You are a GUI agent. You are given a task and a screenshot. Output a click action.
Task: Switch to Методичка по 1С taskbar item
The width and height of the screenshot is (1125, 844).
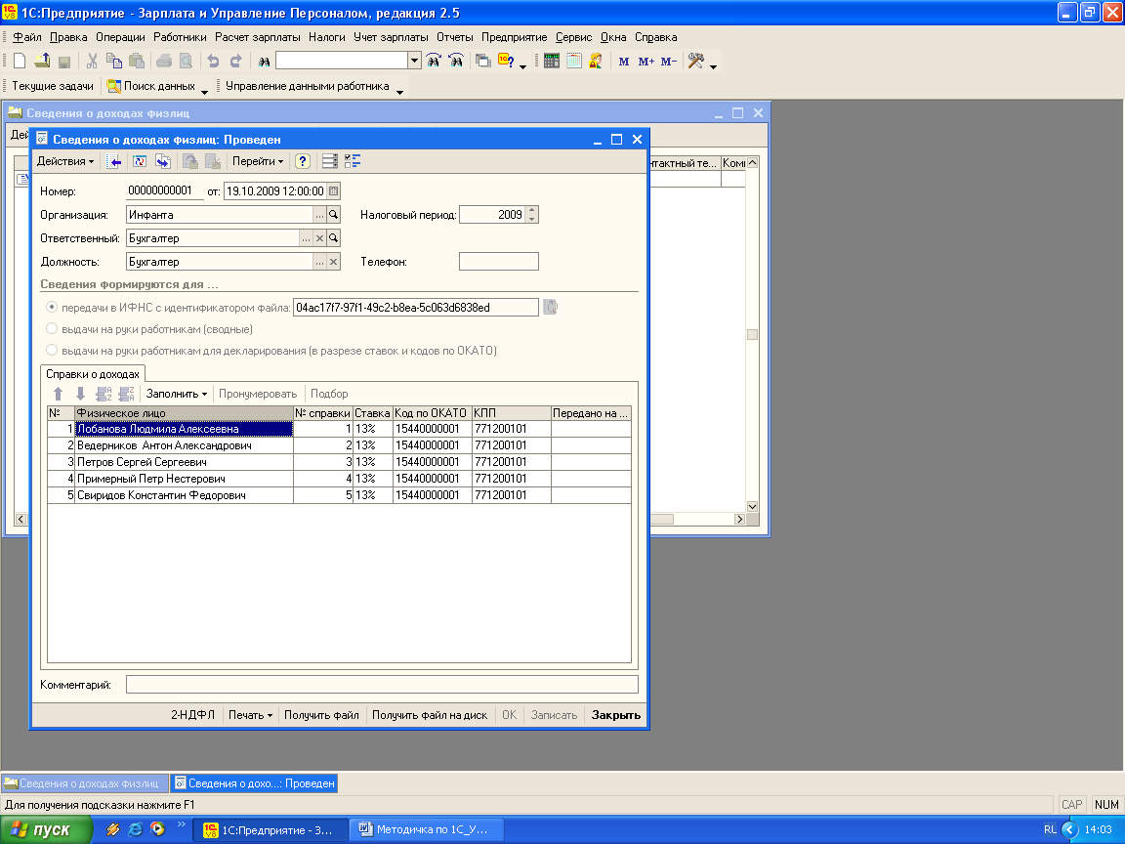click(425, 829)
